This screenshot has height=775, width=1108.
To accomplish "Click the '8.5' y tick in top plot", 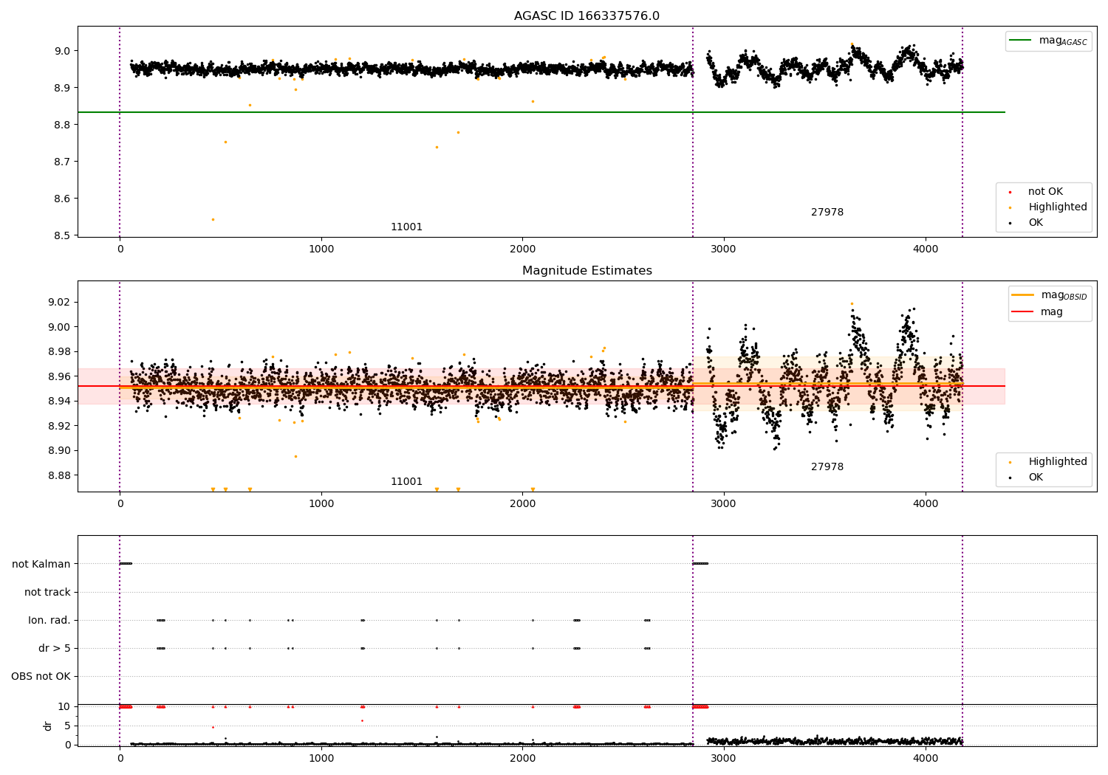I will coord(63,235).
